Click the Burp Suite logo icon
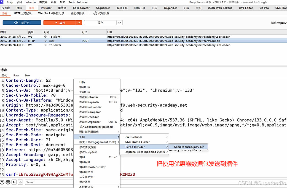287x188 pixels. click(x=2, y=2)
